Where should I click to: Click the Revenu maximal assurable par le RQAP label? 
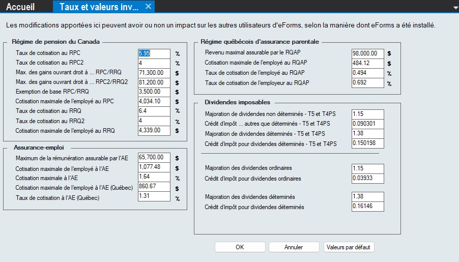[252, 52]
